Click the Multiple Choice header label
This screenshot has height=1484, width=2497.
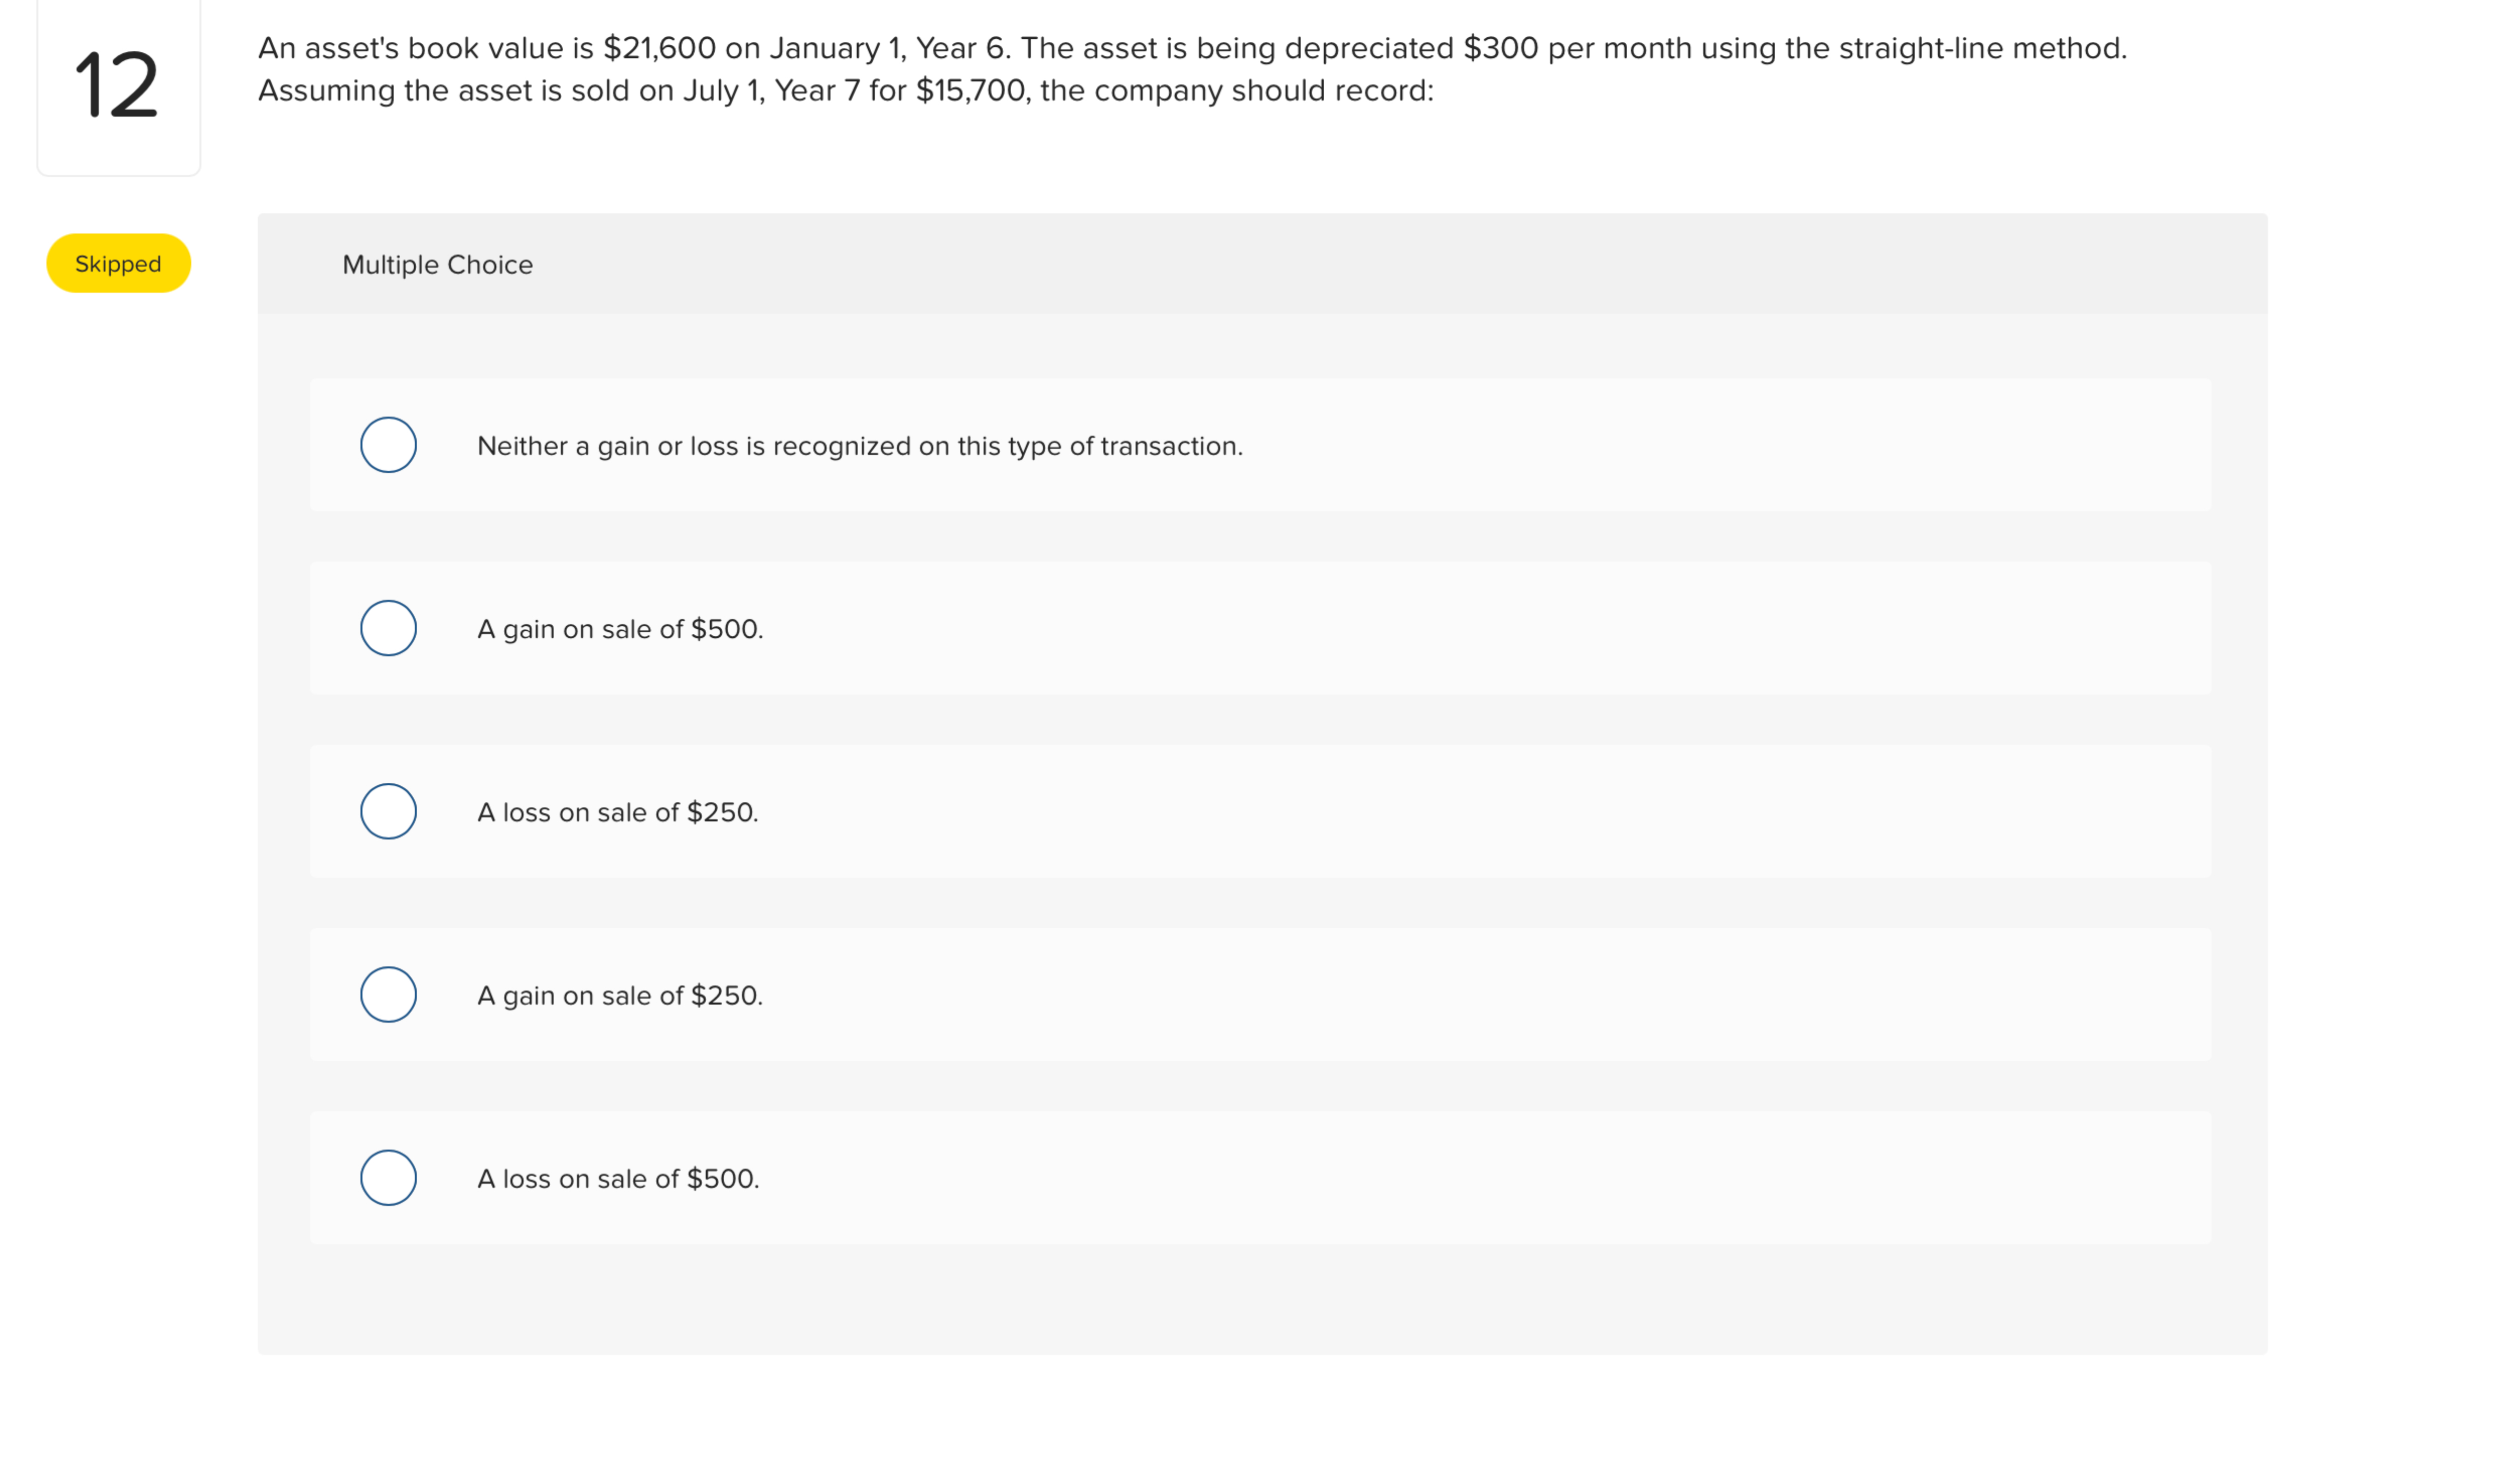[x=437, y=264]
